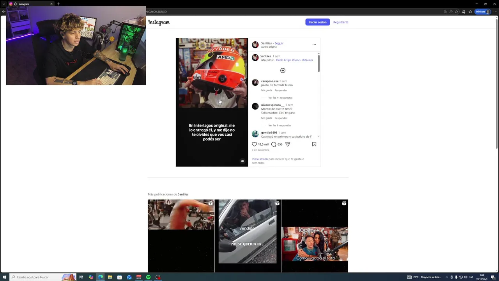499x281 pixels.
Task: Open the volume control in system tray
Action: click(465, 277)
